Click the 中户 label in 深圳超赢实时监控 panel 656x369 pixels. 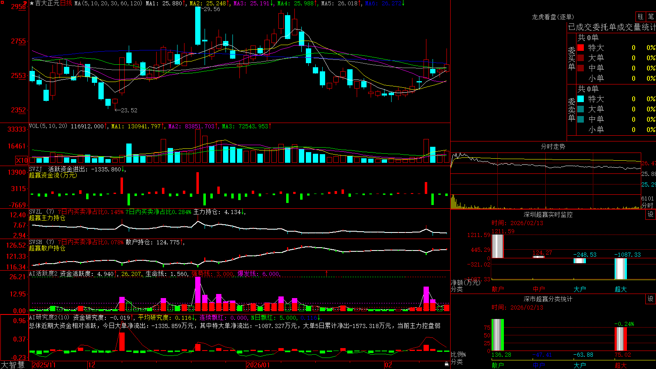(x=539, y=289)
